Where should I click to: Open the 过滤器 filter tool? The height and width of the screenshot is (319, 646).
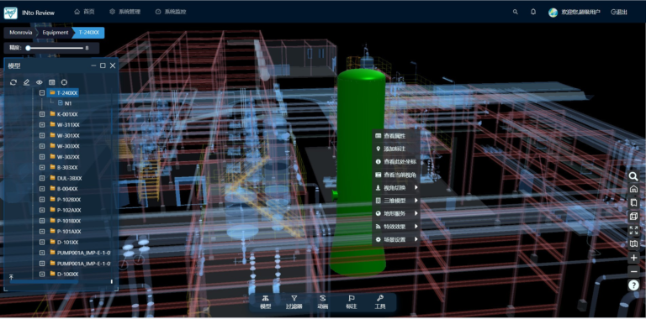click(x=294, y=302)
